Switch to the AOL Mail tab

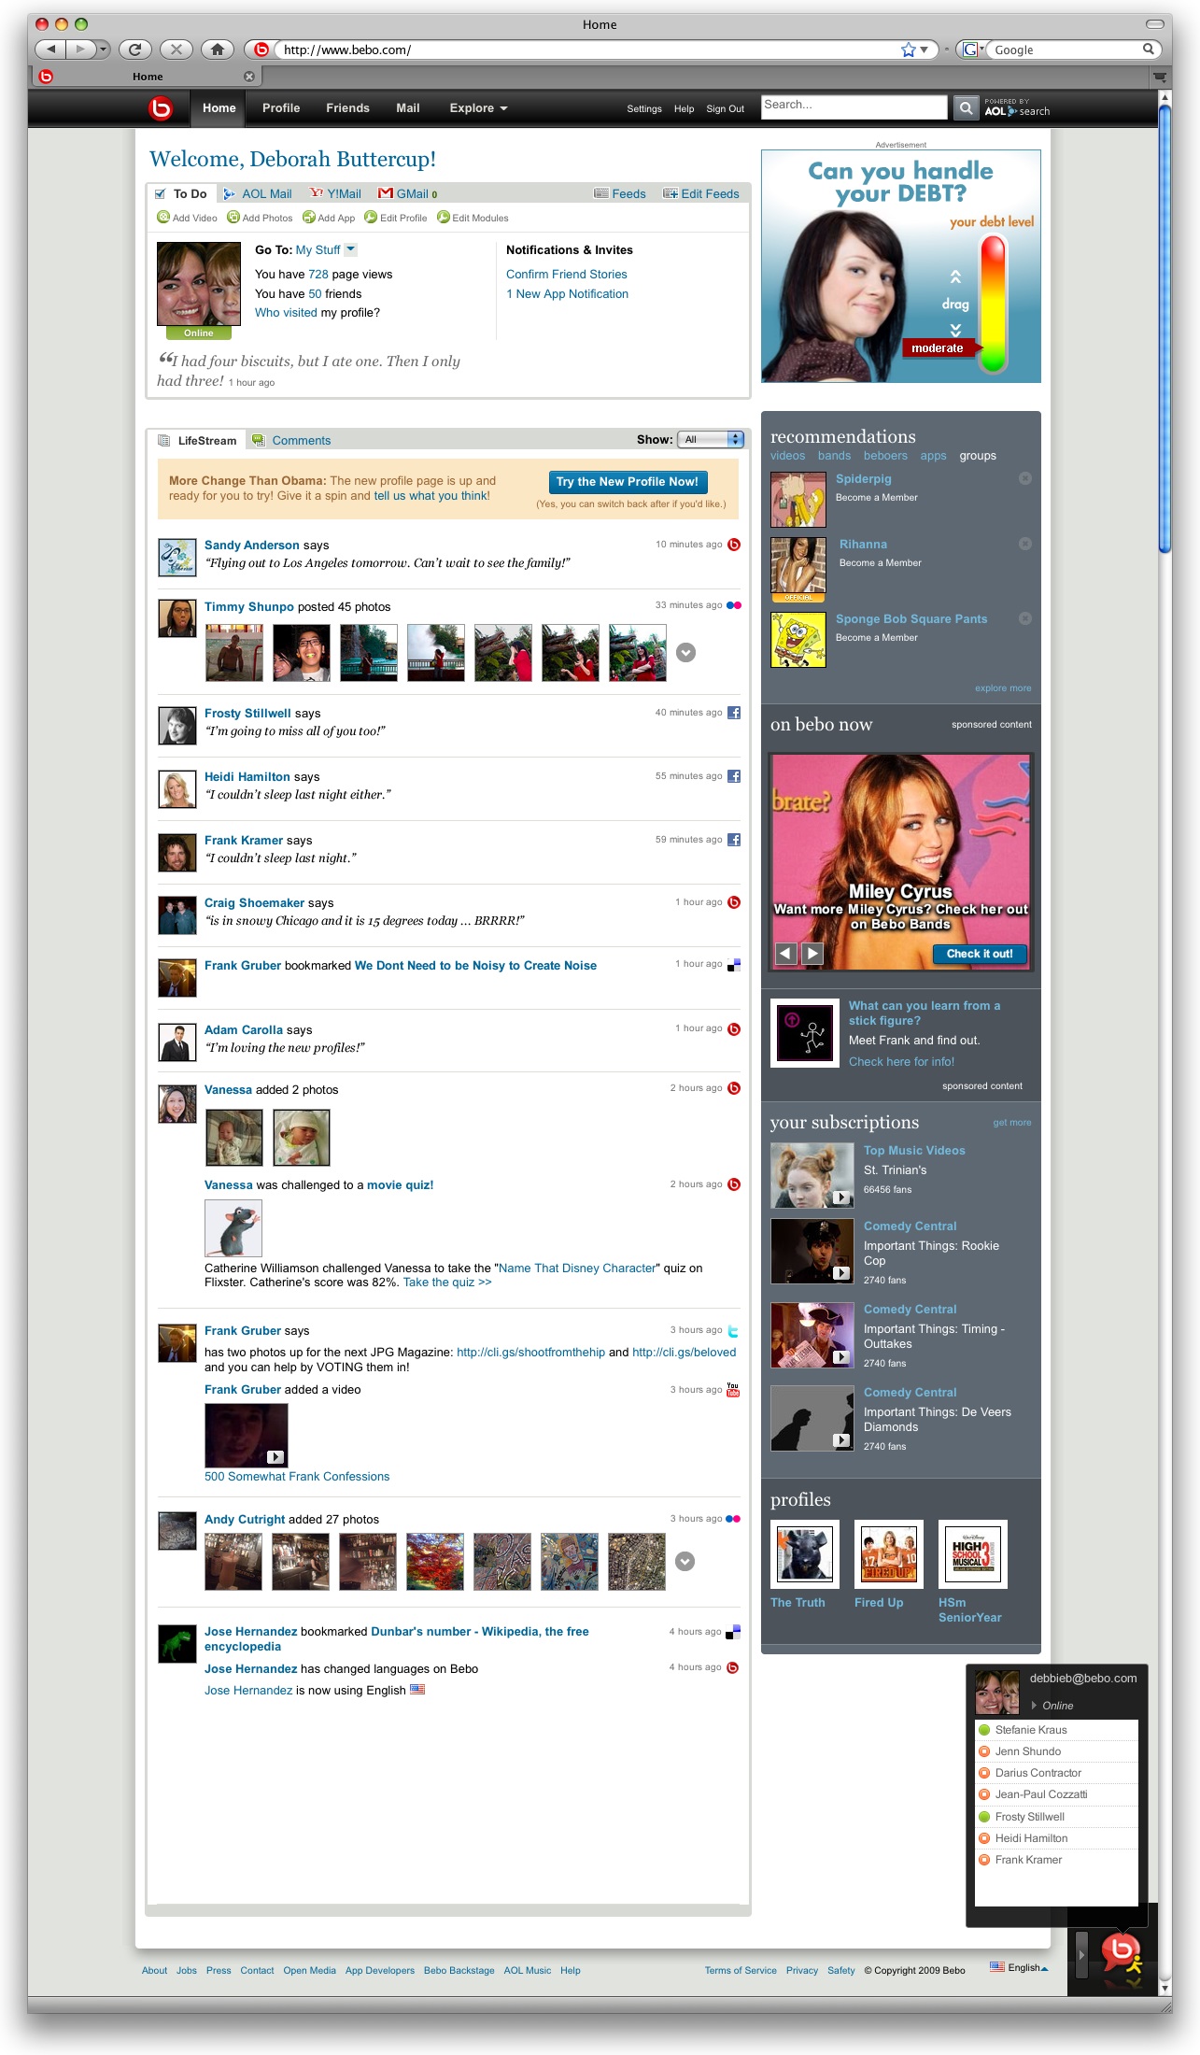(258, 193)
